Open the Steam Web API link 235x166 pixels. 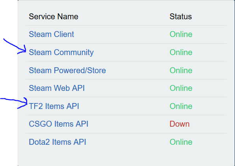[57, 88]
